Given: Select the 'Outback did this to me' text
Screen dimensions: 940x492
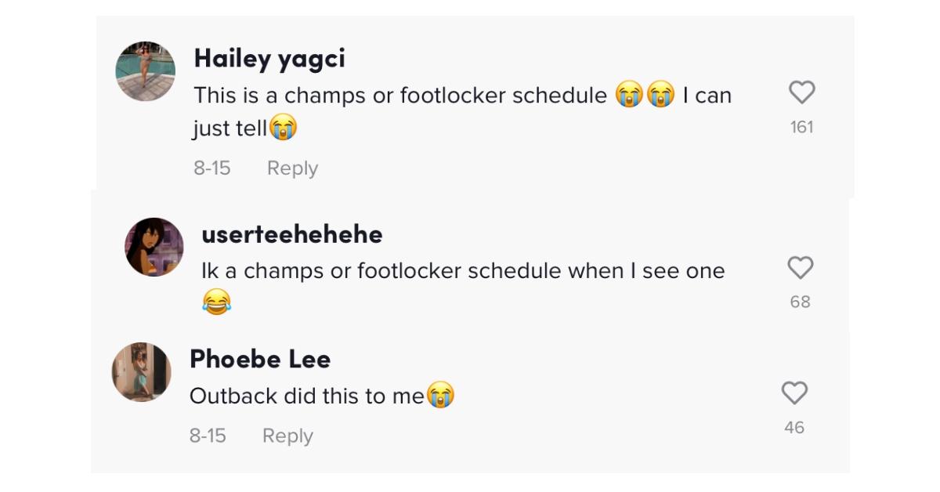Looking at the screenshot, I should 307,396.
